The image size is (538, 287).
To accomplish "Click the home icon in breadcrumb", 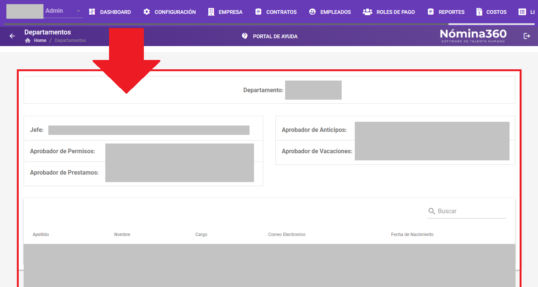I will (x=28, y=40).
